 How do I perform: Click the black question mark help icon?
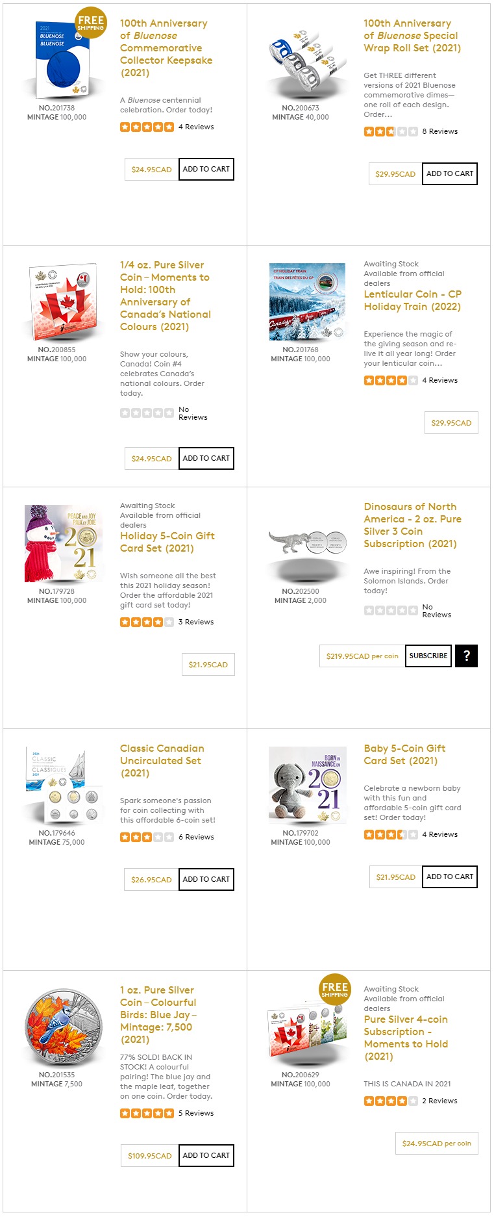(466, 656)
